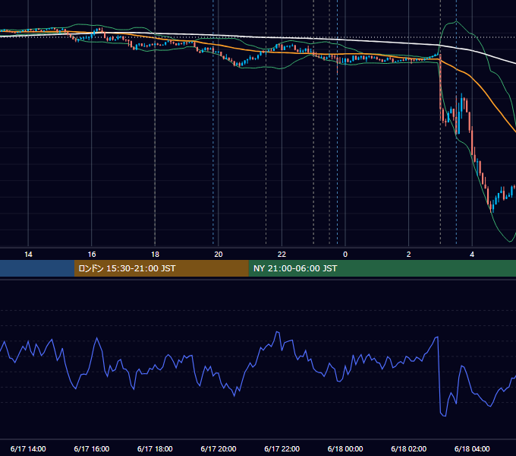Click the 6/18 00:00 oscillator time label

click(x=345, y=448)
